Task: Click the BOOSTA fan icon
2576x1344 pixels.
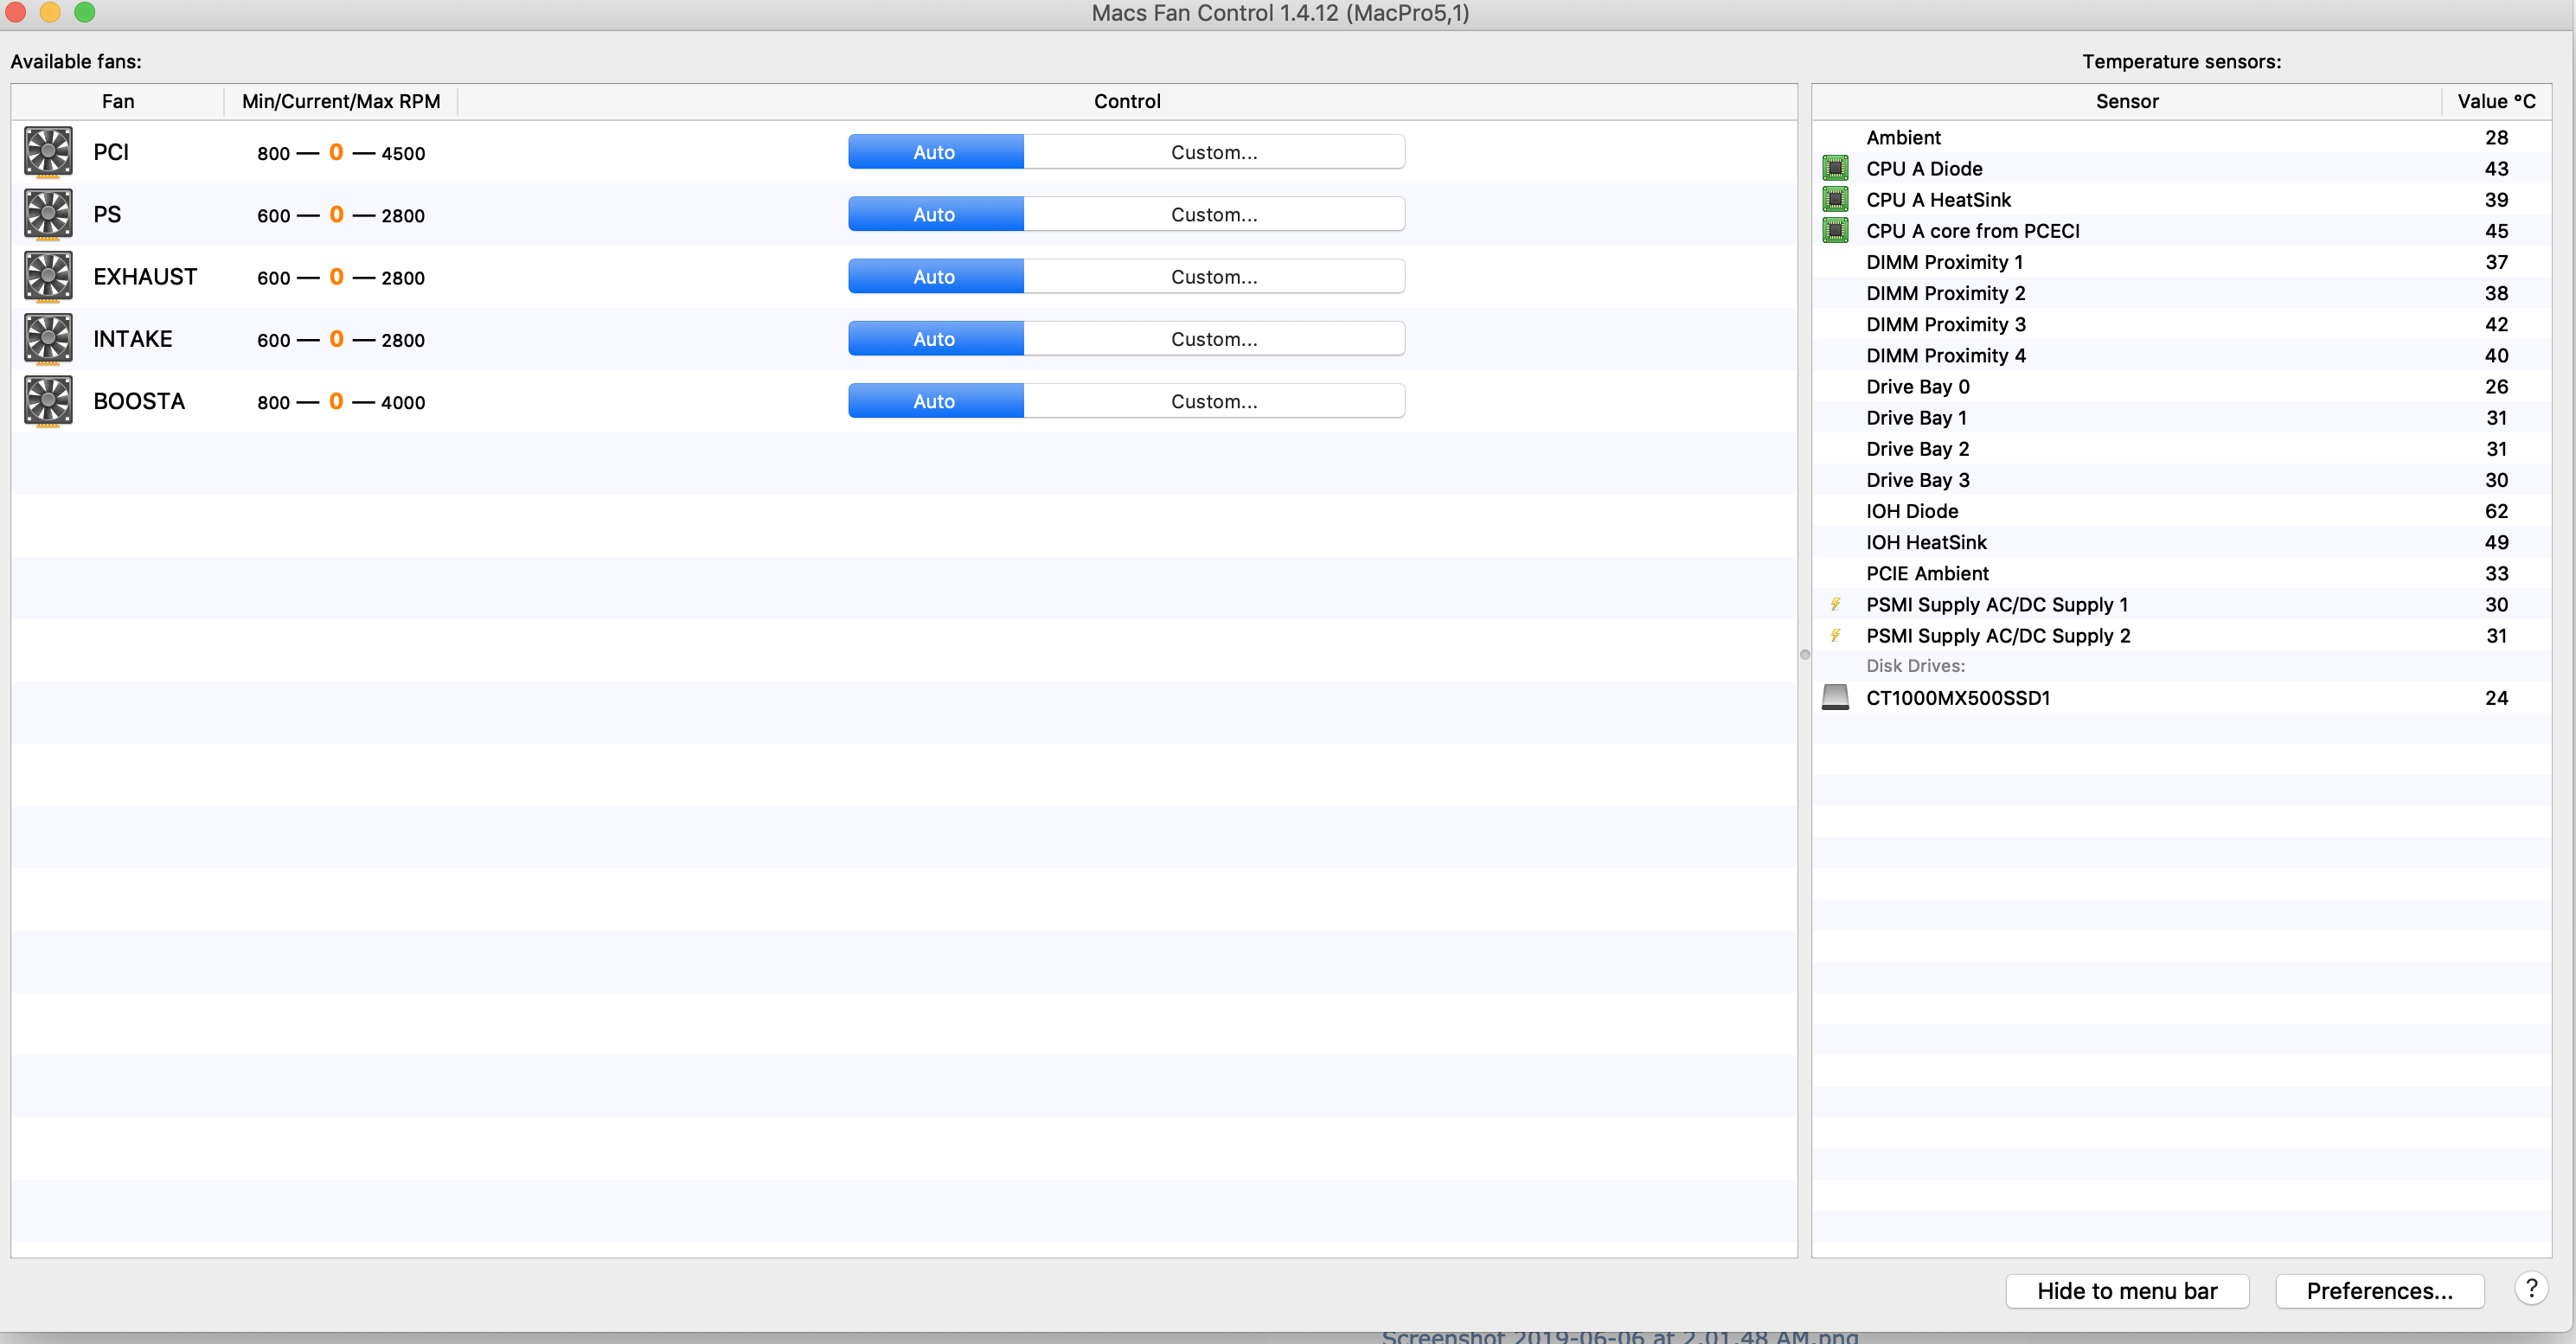Action: click(x=48, y=401)
